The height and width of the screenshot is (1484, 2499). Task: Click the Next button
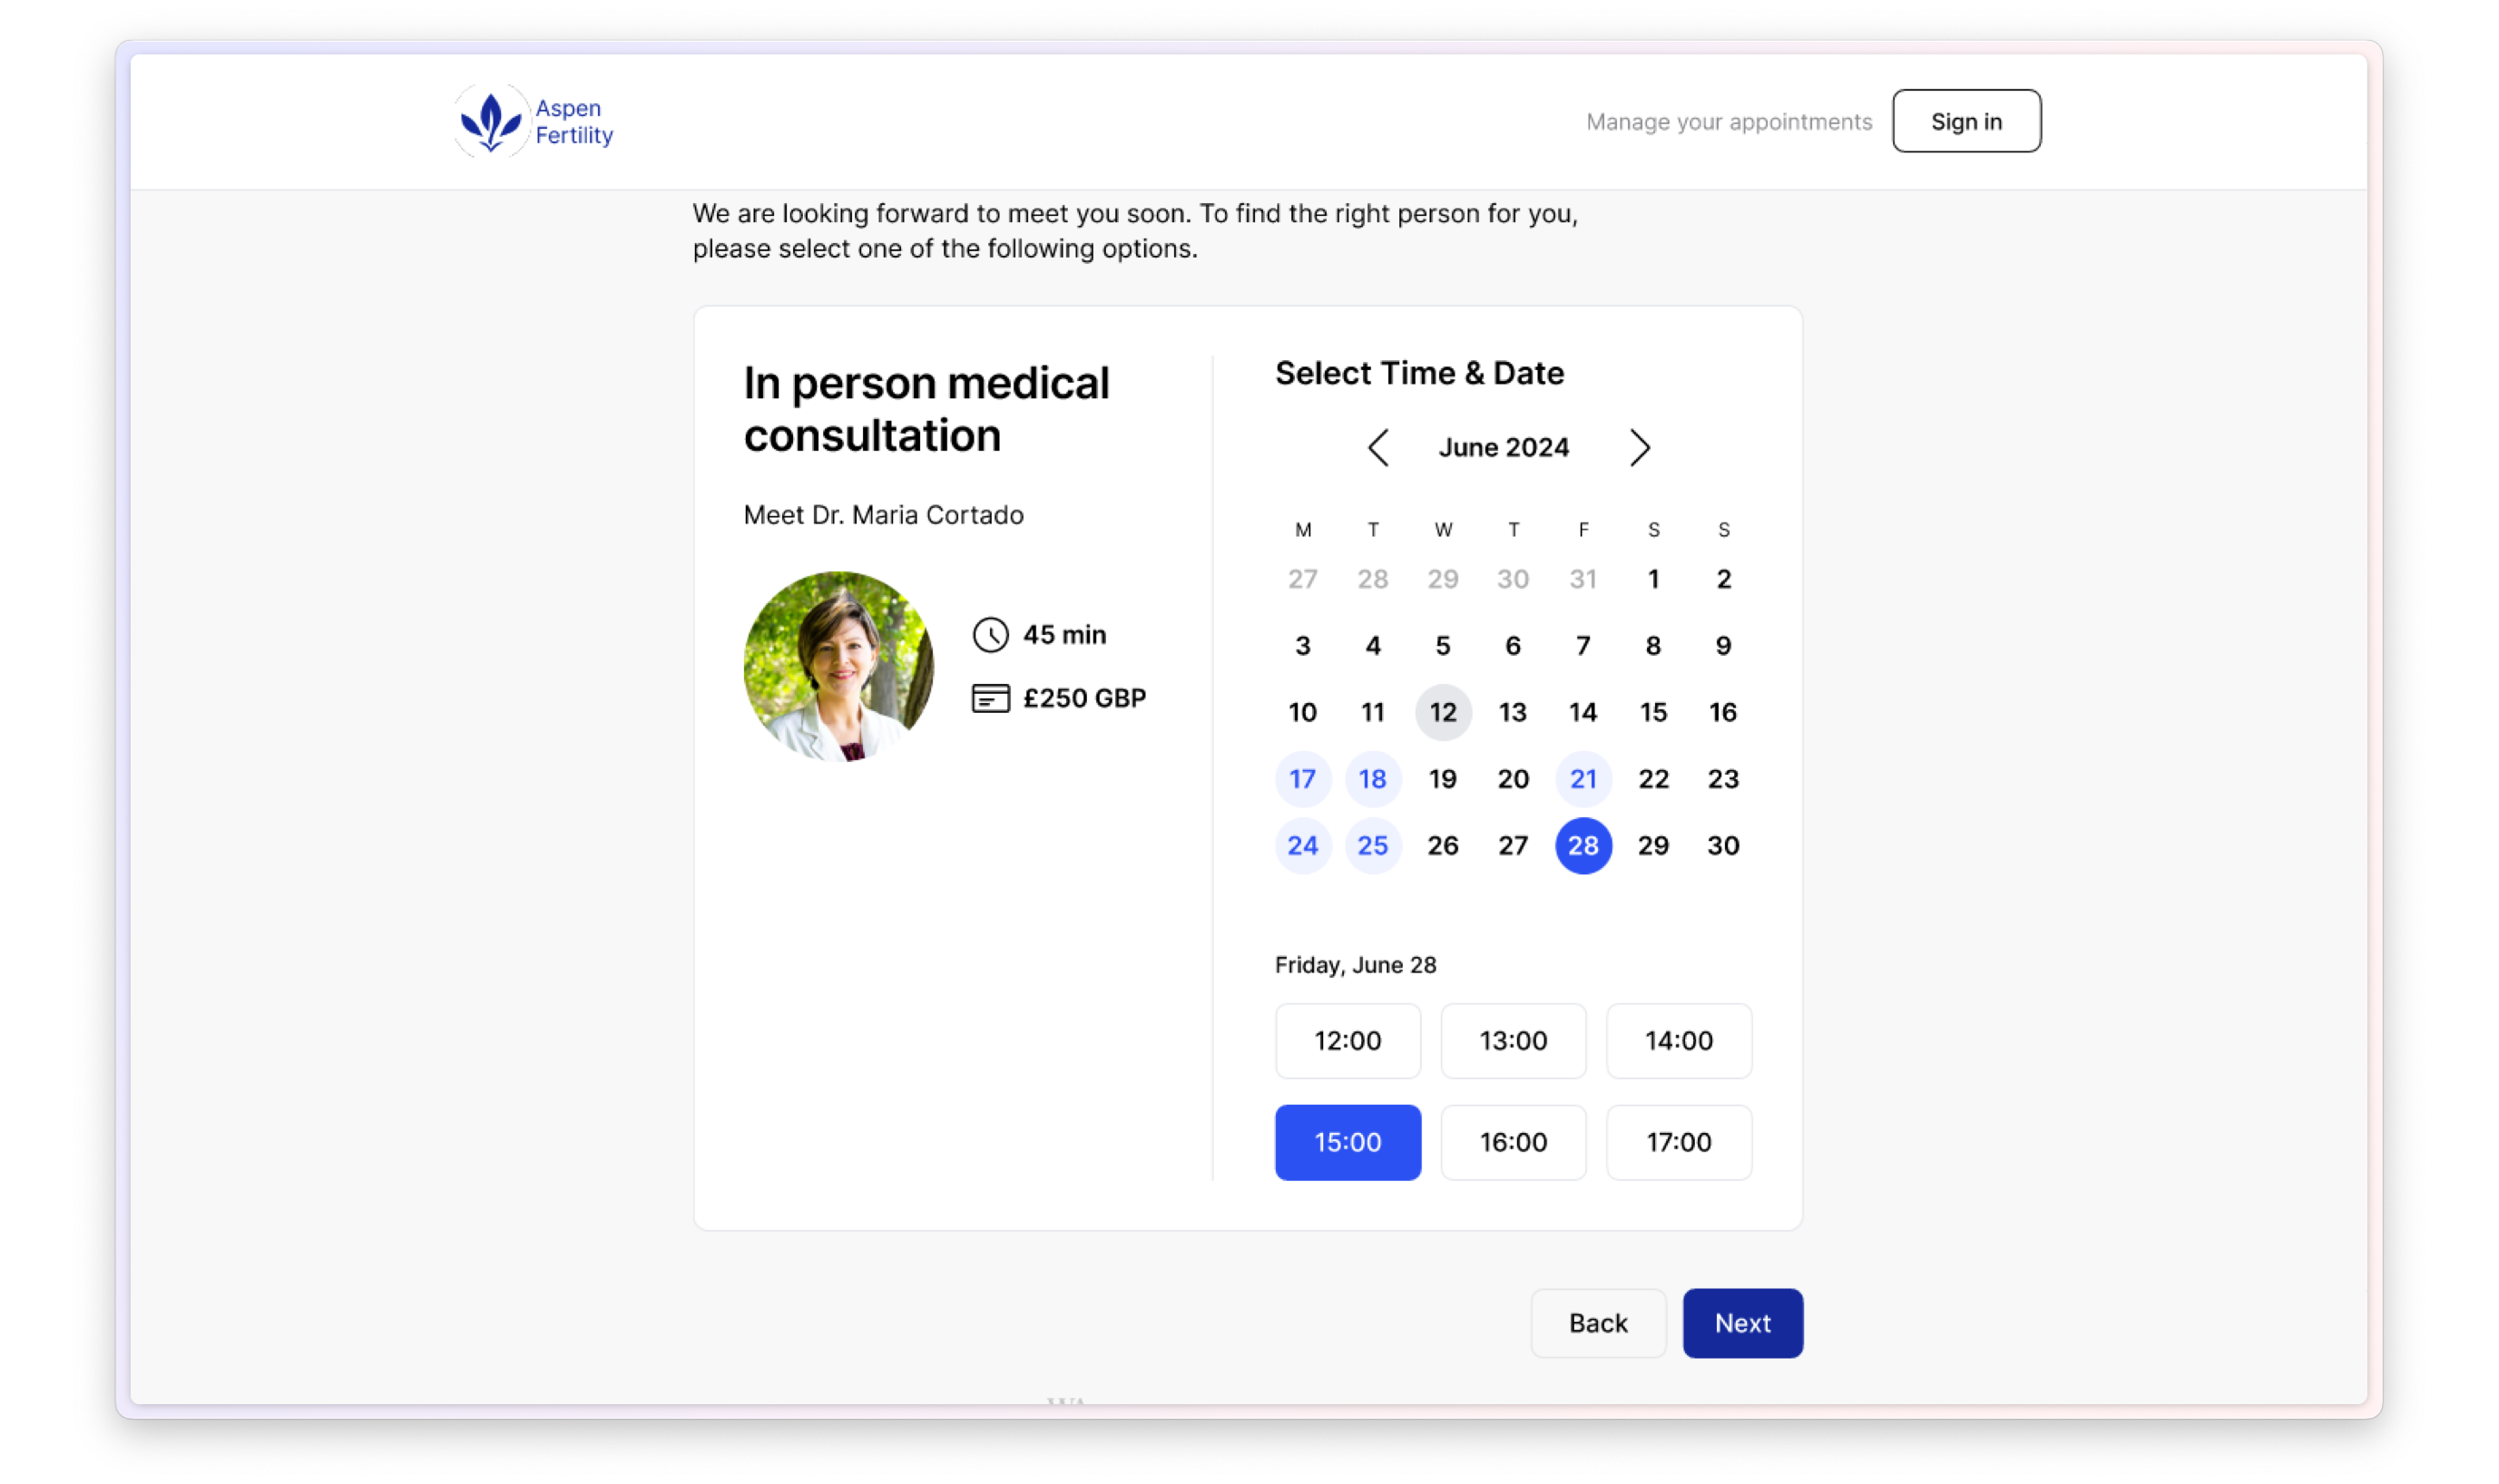pyautogui.click(x=1740, y=1323)
